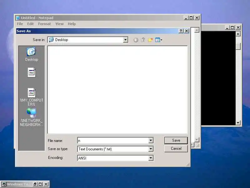
Task: Click the Save button
Action: tap(176, 140)
